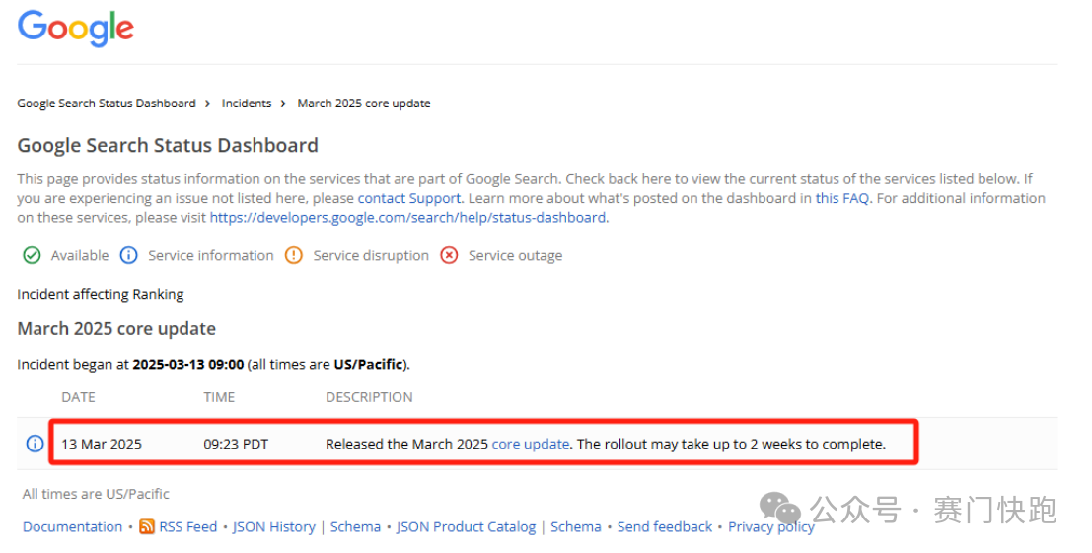Viewport: 1092px width, 553px height.
Task: Open the JSON Product Catalog link
Action: pos(466,527)
